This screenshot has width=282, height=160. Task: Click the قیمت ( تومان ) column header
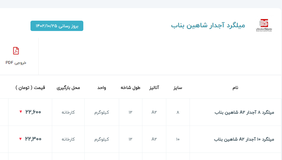click(x=30, y=88)
